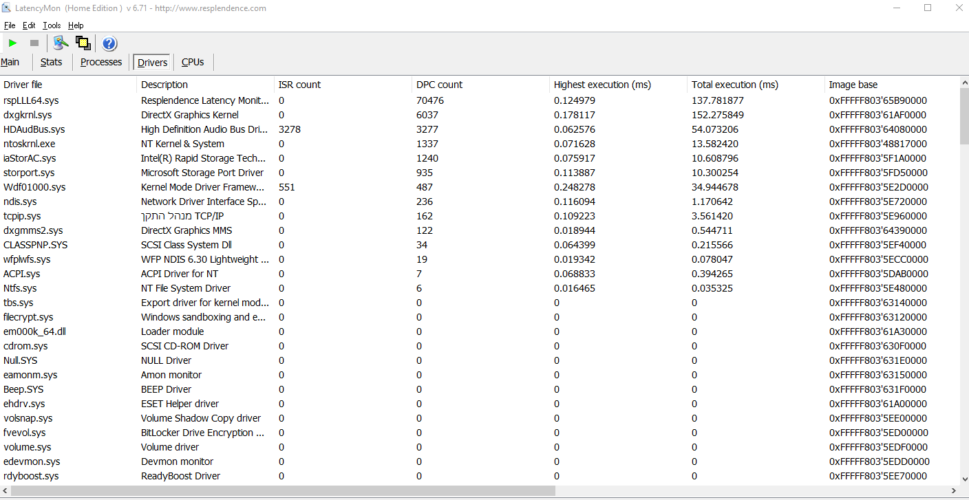Click ISR count value 3278
Screen dimensions: 969x500
290,129
